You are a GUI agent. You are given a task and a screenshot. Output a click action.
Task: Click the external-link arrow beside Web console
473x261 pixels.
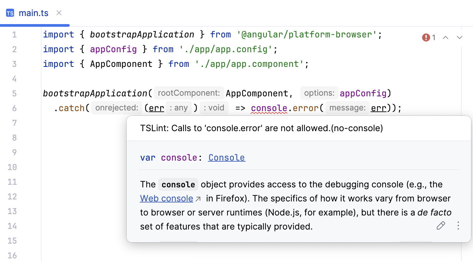click(198, 198)
